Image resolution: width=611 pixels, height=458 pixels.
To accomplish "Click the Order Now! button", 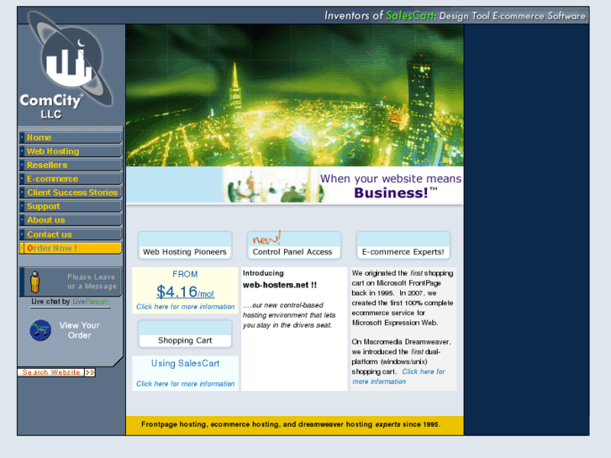I will tap(70, 248).
